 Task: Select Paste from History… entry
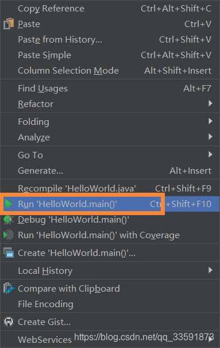click(110, 40)
